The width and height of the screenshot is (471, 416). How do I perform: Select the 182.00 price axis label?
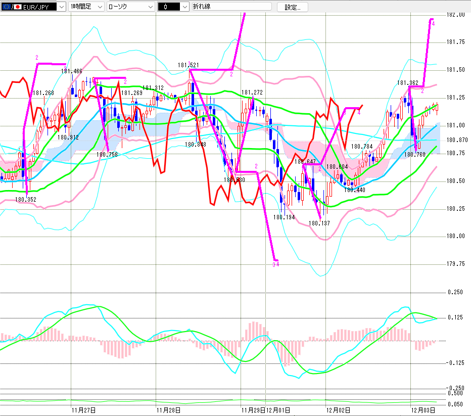coord(456,15)
